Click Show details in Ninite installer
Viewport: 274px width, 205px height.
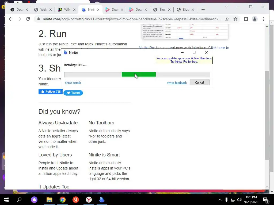[x=73, y=83]
